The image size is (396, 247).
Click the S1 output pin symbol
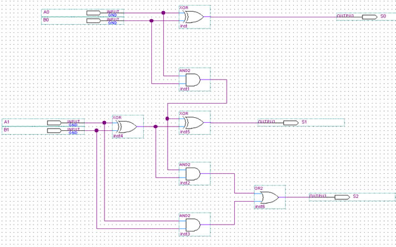[x=291, y=123]
